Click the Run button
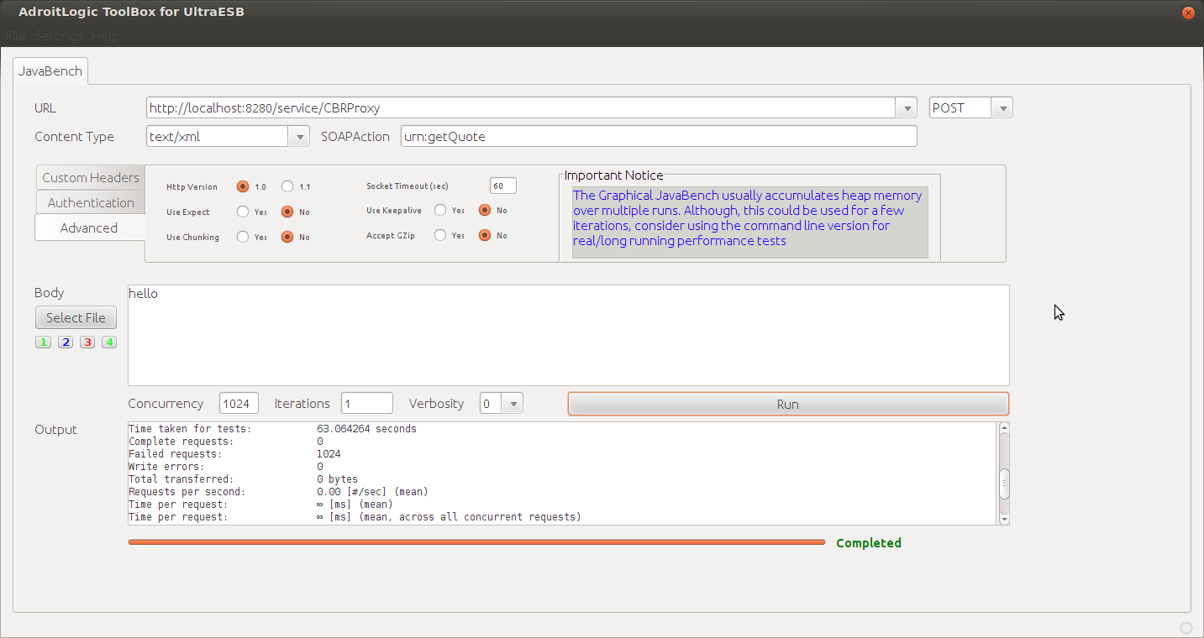 click(788, 404)
